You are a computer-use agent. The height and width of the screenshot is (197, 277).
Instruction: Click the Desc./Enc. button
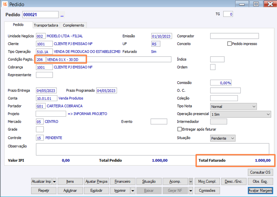(233, 181)
